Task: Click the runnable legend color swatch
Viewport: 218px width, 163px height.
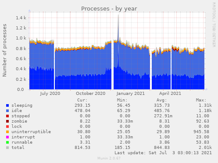Action: tap(7, 142)
